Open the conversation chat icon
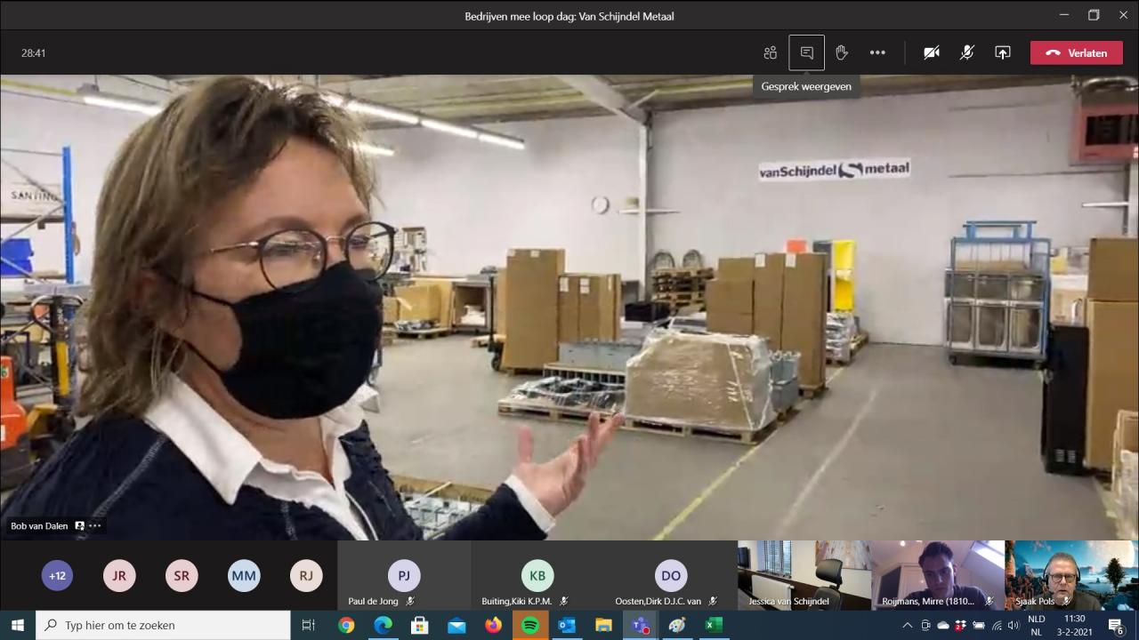Viewport: 1139px width, 640px height. 806,53
